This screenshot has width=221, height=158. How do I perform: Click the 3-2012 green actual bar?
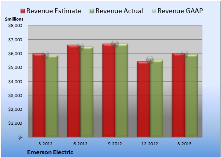click(51, 96)
